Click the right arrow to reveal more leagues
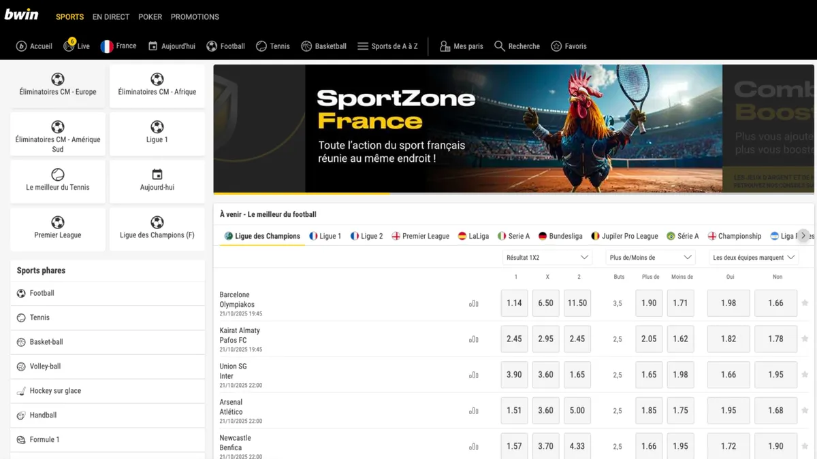817x459 pixels. click(x=803, y=234)
